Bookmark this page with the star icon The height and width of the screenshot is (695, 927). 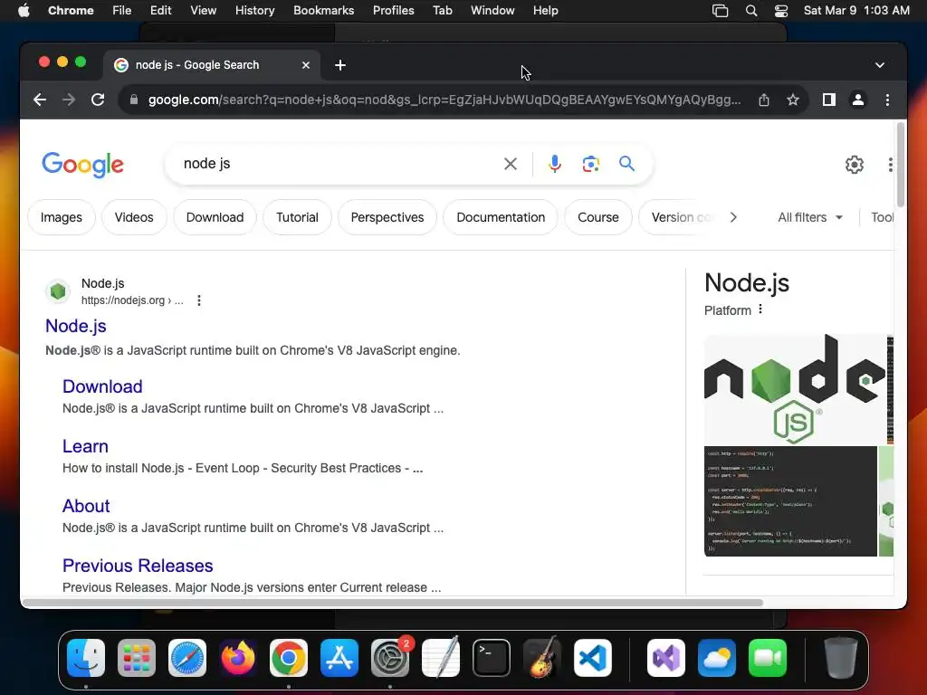[x=793, y=100]
